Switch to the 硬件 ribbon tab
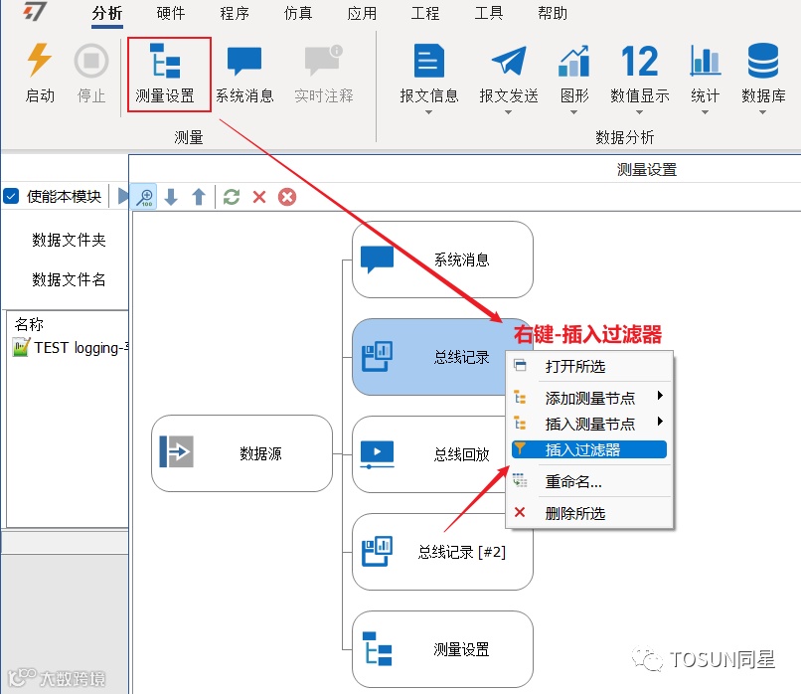This screenshot has height=694, width=801. point(171,13)
